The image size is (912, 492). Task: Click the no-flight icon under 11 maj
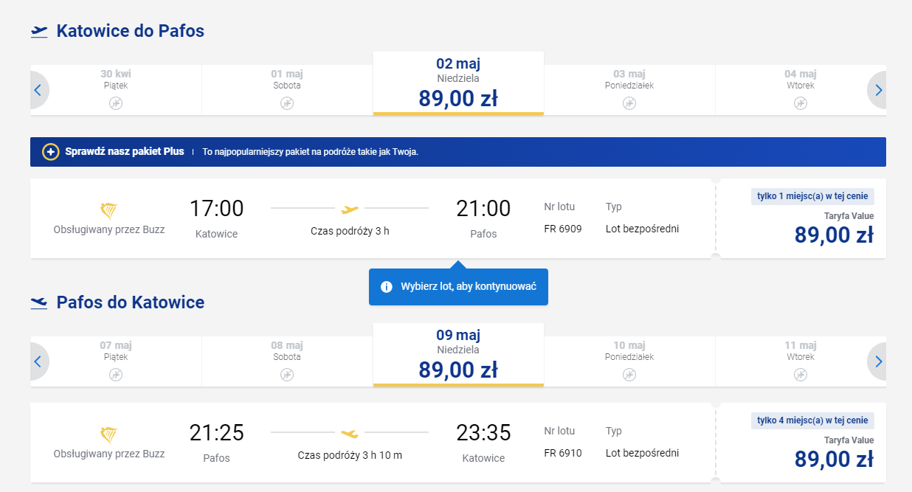tap(801, 375)
